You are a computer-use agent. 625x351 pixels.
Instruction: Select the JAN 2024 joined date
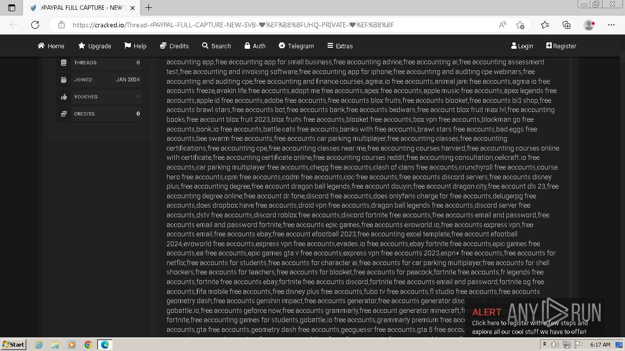[128, 79]
